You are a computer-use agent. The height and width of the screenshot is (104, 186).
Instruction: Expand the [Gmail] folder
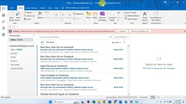pos(10,53)
